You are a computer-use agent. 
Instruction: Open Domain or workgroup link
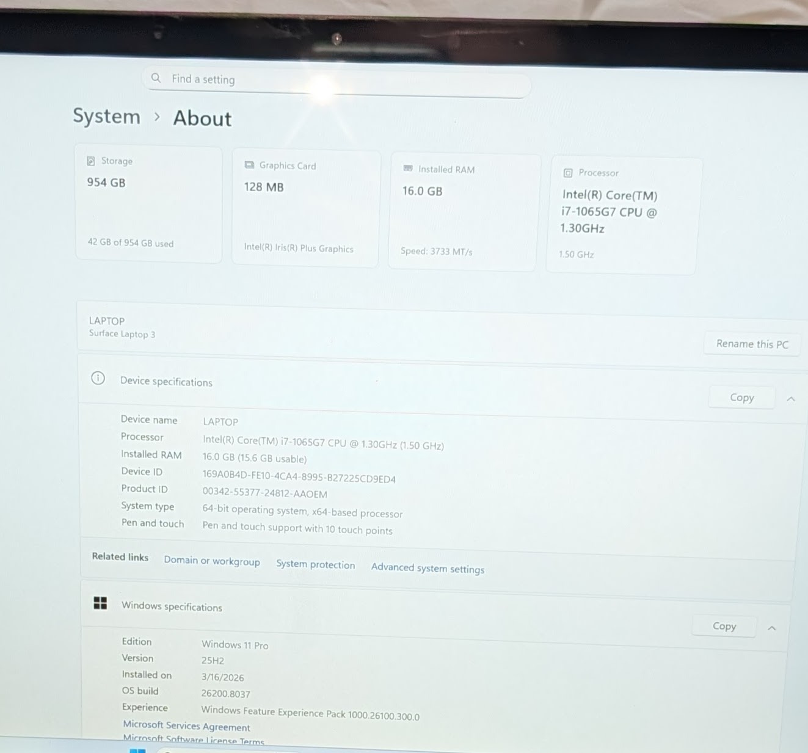212,561
